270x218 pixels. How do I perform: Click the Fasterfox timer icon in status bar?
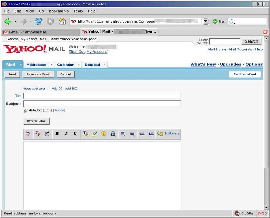[x=237, y=213]
